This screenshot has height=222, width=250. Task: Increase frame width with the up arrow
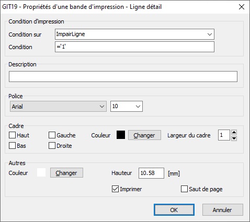(x=234, y=132)
